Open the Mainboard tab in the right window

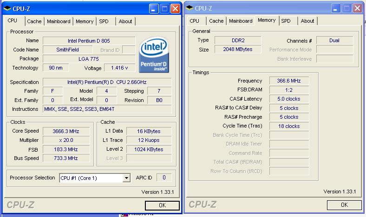point(241,21)
